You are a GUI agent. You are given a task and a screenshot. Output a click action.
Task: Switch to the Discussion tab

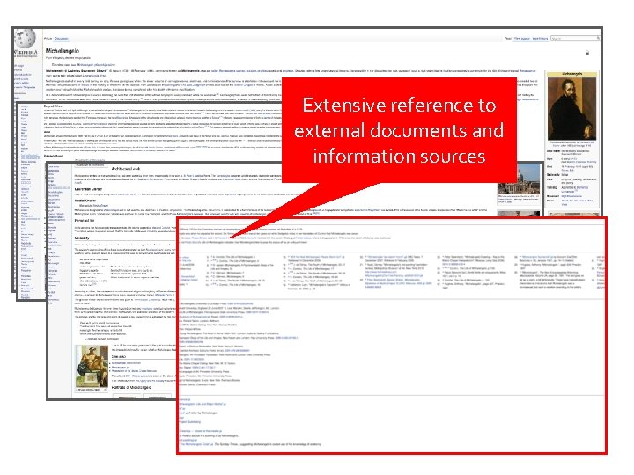coord(62,39)
